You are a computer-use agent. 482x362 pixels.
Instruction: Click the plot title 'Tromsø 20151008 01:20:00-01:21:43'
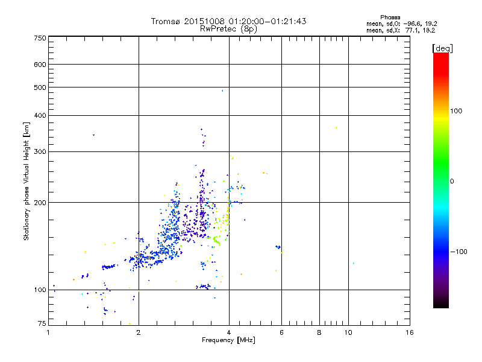[x=228, y=21]
